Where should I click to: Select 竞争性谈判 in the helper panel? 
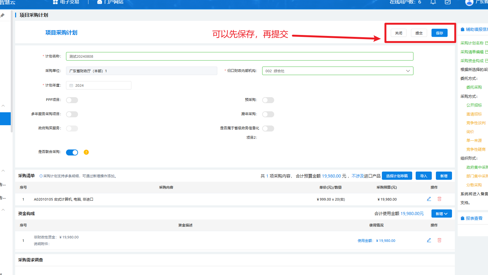click(x=476, y=123)
